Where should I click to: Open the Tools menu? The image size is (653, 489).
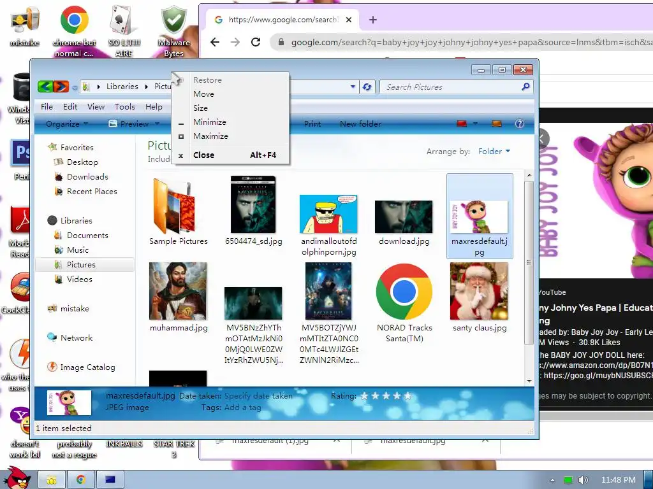pos(125,107)
